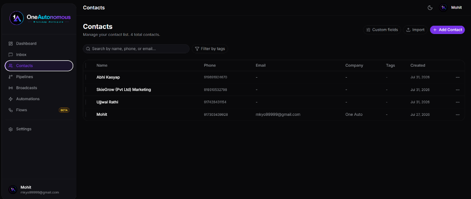
Task: Open the actions menu for the Mohit contact
Action: tap(458, 114)
